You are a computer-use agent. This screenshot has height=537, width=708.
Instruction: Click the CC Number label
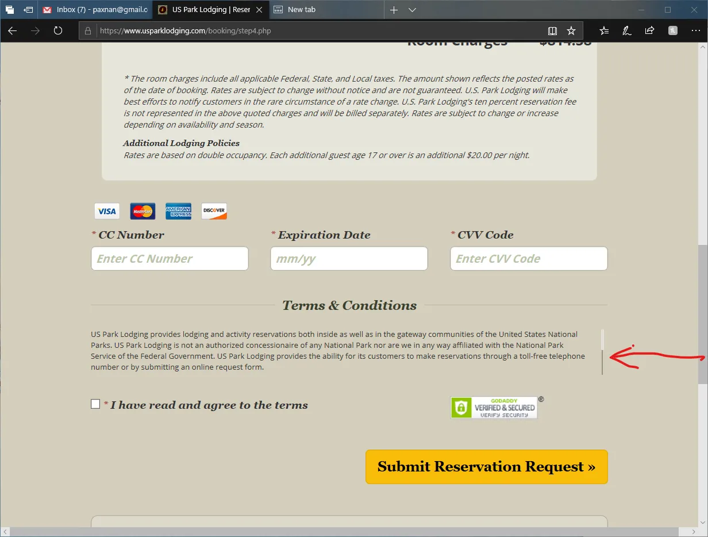pos(131,235)
